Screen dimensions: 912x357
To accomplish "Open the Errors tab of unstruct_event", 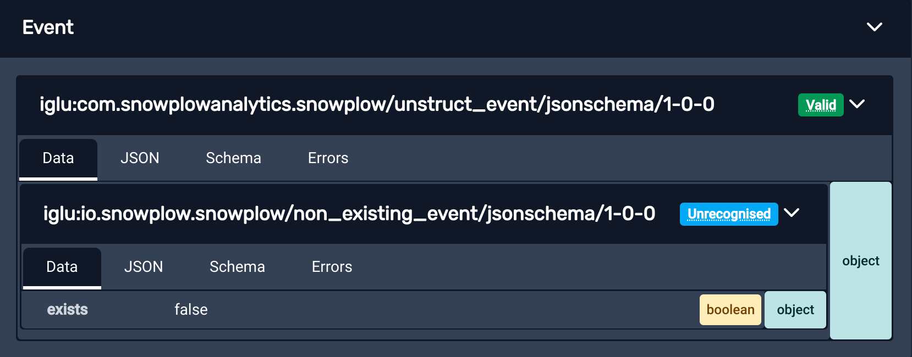I will click(x=327, y=158).
